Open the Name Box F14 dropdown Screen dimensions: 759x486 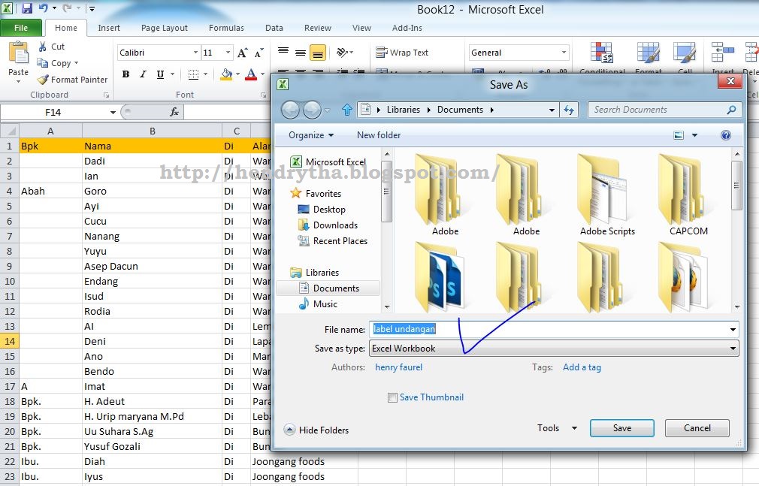click(113, 113)
